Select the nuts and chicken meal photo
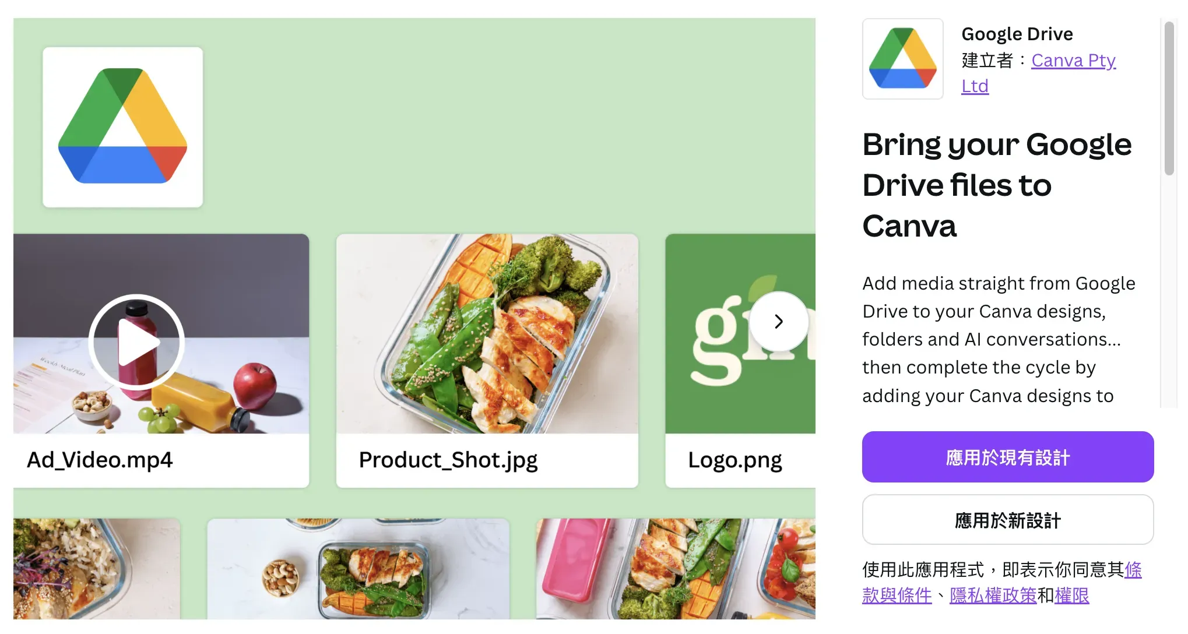 (x=358, y=569)
